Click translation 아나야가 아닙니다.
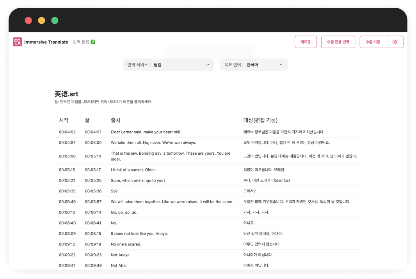The width and height of the screenshot is (416, 279). (x=258, y=254)
